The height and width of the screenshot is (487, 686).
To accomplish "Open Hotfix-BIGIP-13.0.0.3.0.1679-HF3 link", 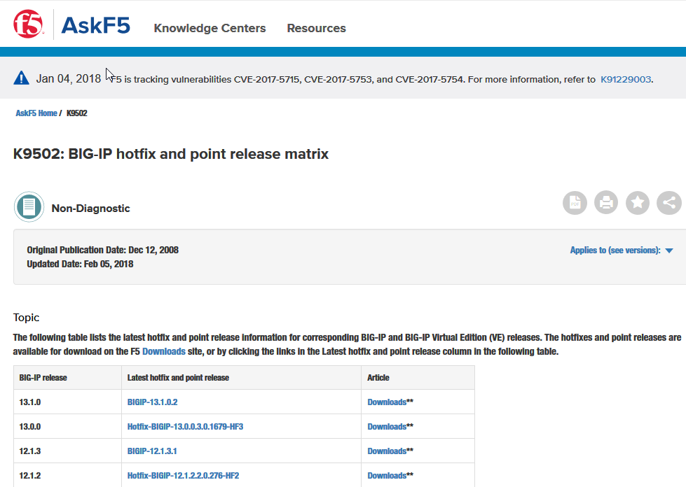I will tap(185, 427).
